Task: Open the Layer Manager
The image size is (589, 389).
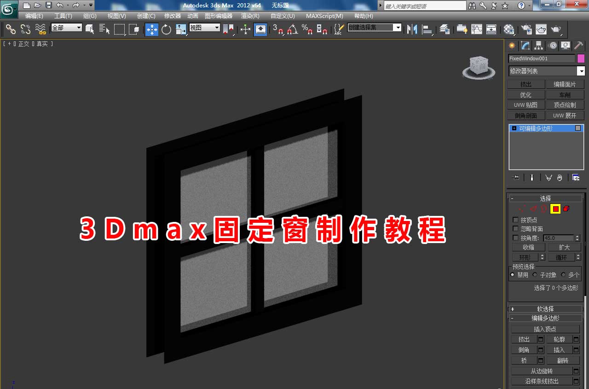Action: 445,29
